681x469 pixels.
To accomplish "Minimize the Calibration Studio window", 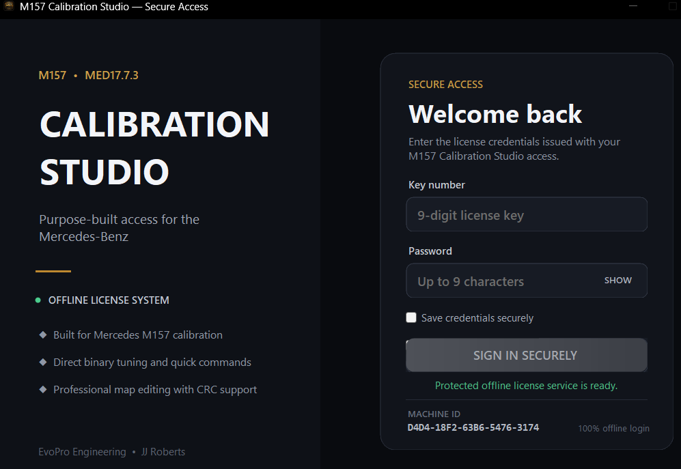I will pos(633,7).
